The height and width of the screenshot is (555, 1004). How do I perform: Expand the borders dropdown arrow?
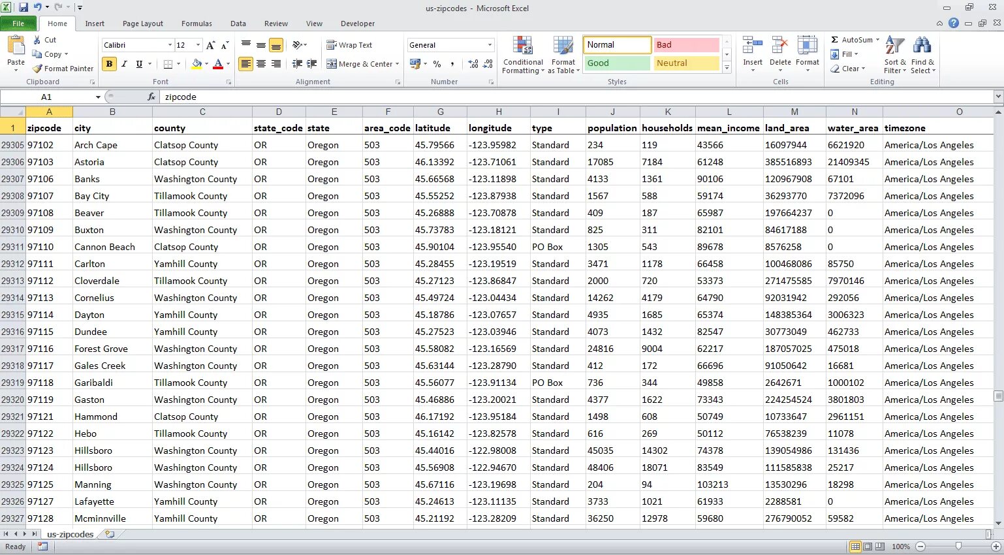click(x=180, y=64)
